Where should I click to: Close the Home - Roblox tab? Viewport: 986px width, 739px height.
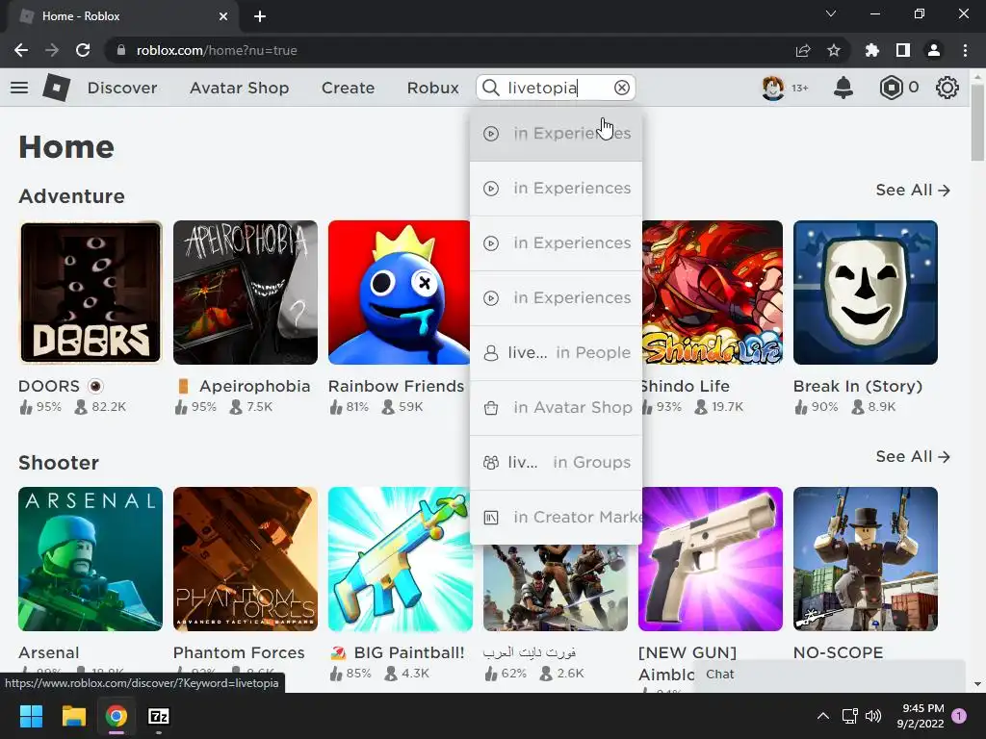(223, 16)
